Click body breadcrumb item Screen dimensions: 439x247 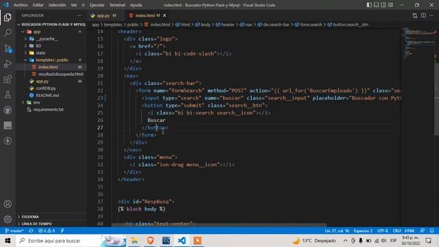point(203,25)
